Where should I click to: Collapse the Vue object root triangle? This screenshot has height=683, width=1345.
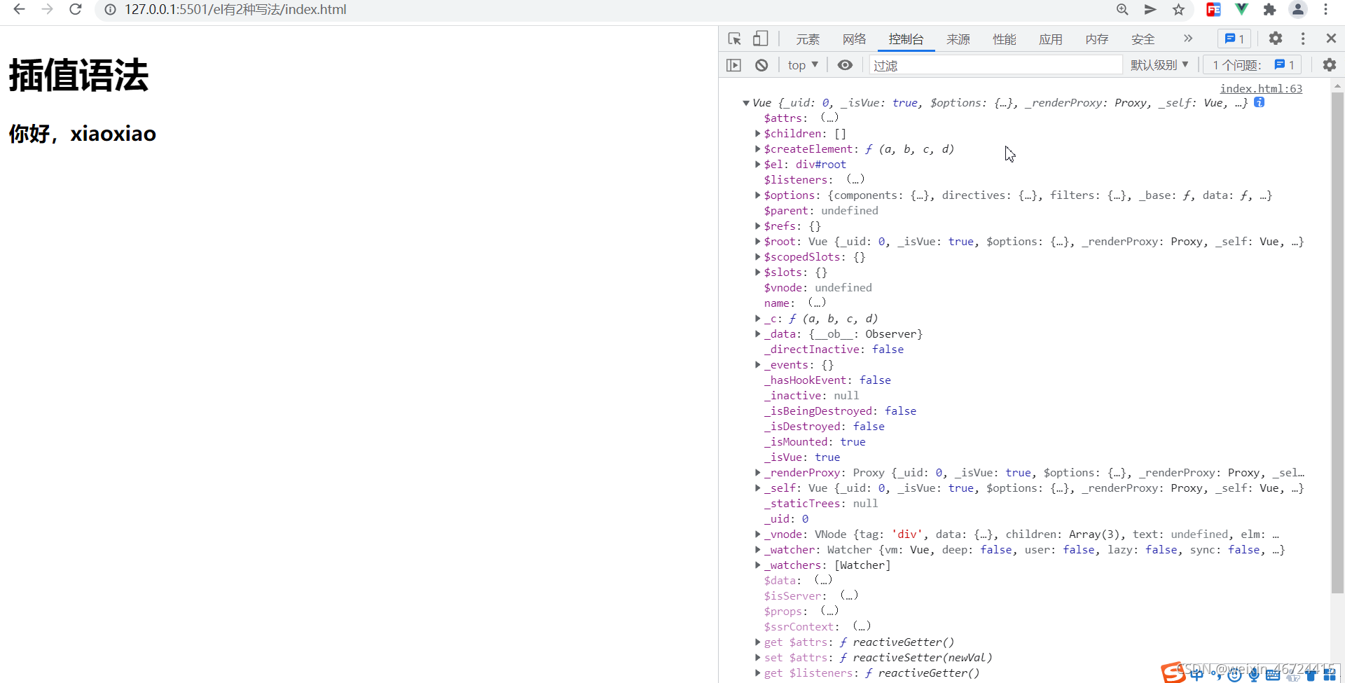tap(746, 103)
